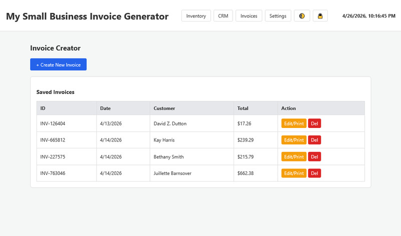Edit/Print Bethany Smith invoice
Viewport: 401px width, 236px height.
(x=294, y=156)
